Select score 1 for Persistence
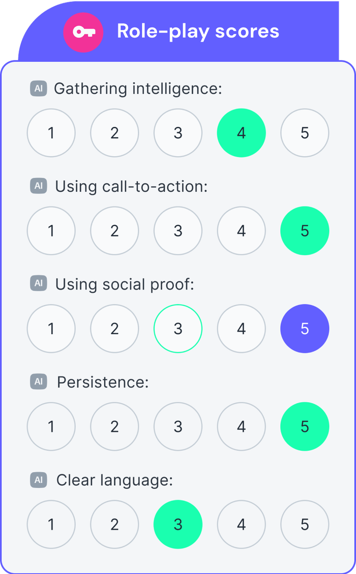Viewport: 356px width, 574px height. (51, 426)
